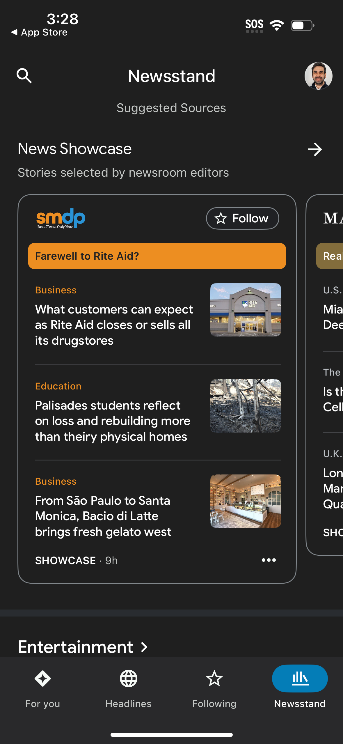The image size is (343, 744).
Task: Open the Farewell to Rite Aid story banner
Action: click(157, 256)
